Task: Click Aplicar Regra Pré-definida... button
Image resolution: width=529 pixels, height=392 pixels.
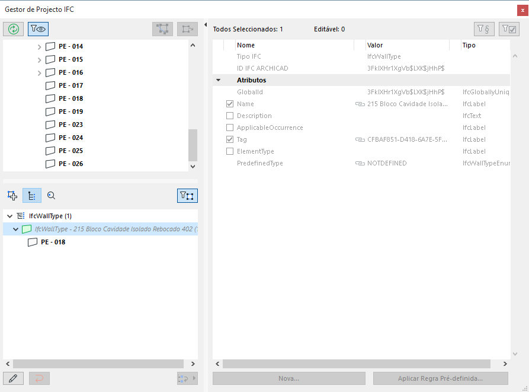Action: click(440, 378)
